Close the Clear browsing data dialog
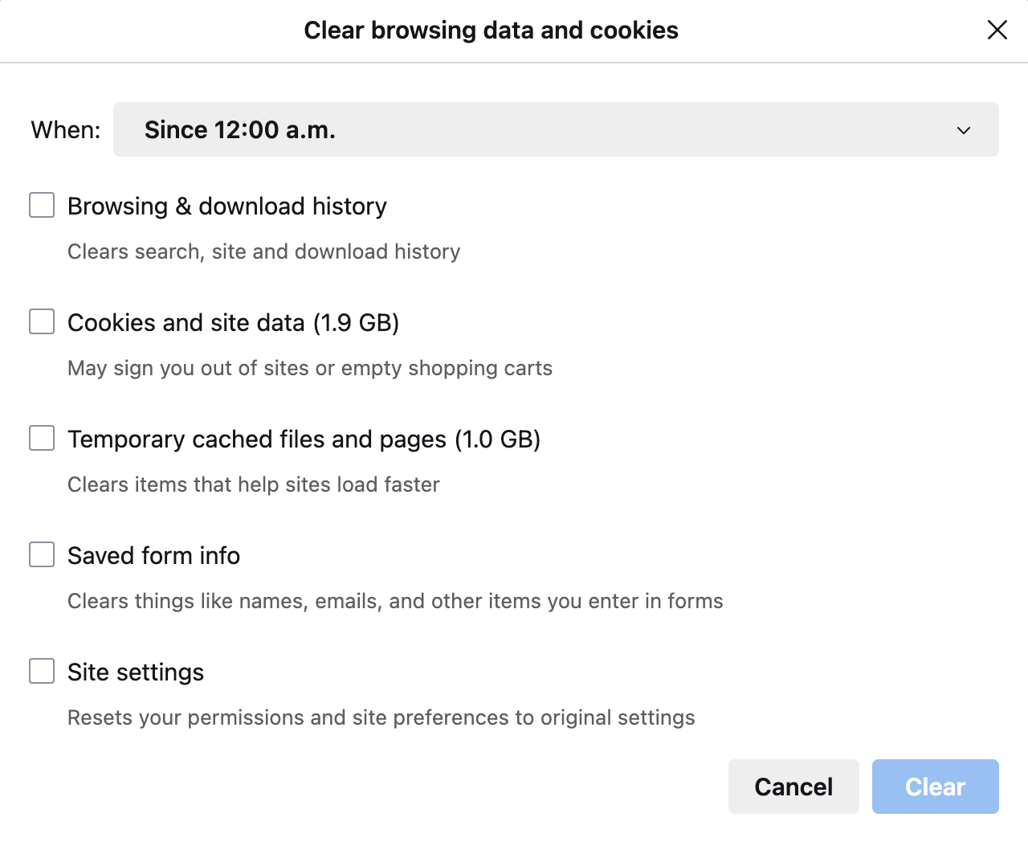Image resolution: width=1028 pixels, height=842 pixels. 997,30
